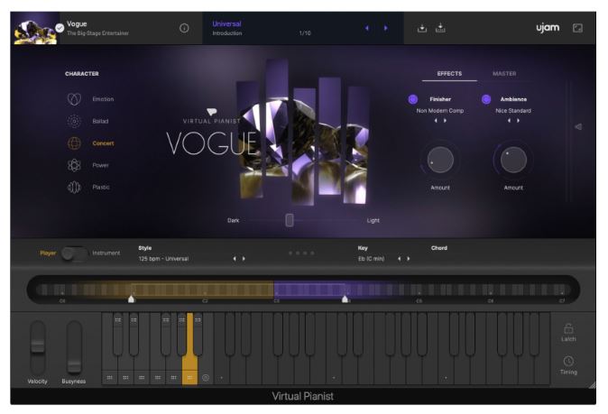Click the Chord display label
Image resolution: width=608 pixels, height=414 pixels.
click(x=439, y=248)
